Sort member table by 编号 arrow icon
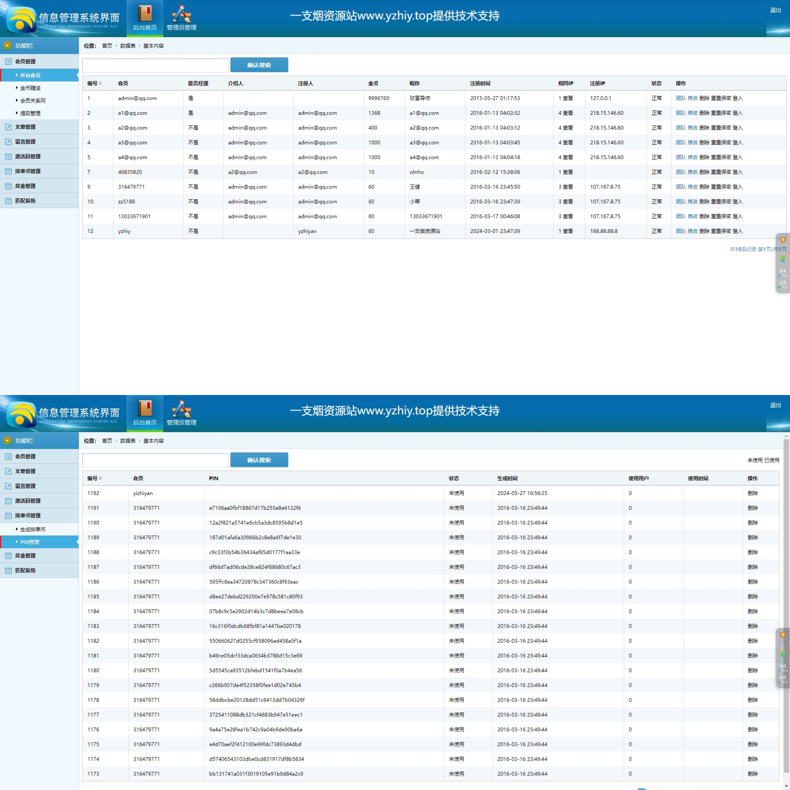 (x=100, y=84)
